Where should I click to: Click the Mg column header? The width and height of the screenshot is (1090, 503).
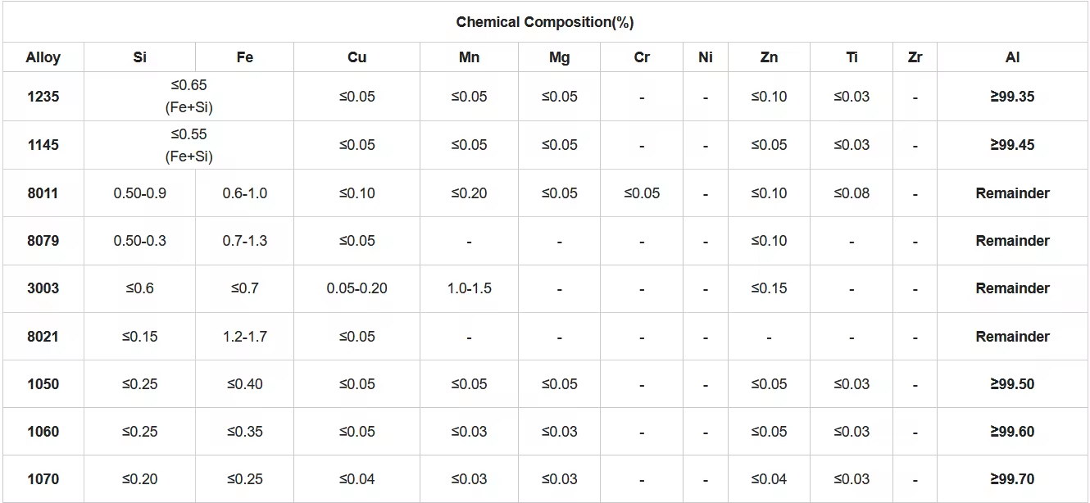tap(559, 57)
